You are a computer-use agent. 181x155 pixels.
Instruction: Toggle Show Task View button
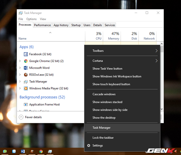122,69
